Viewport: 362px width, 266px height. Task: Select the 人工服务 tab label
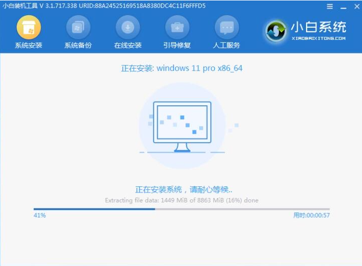tap(227, 45)
